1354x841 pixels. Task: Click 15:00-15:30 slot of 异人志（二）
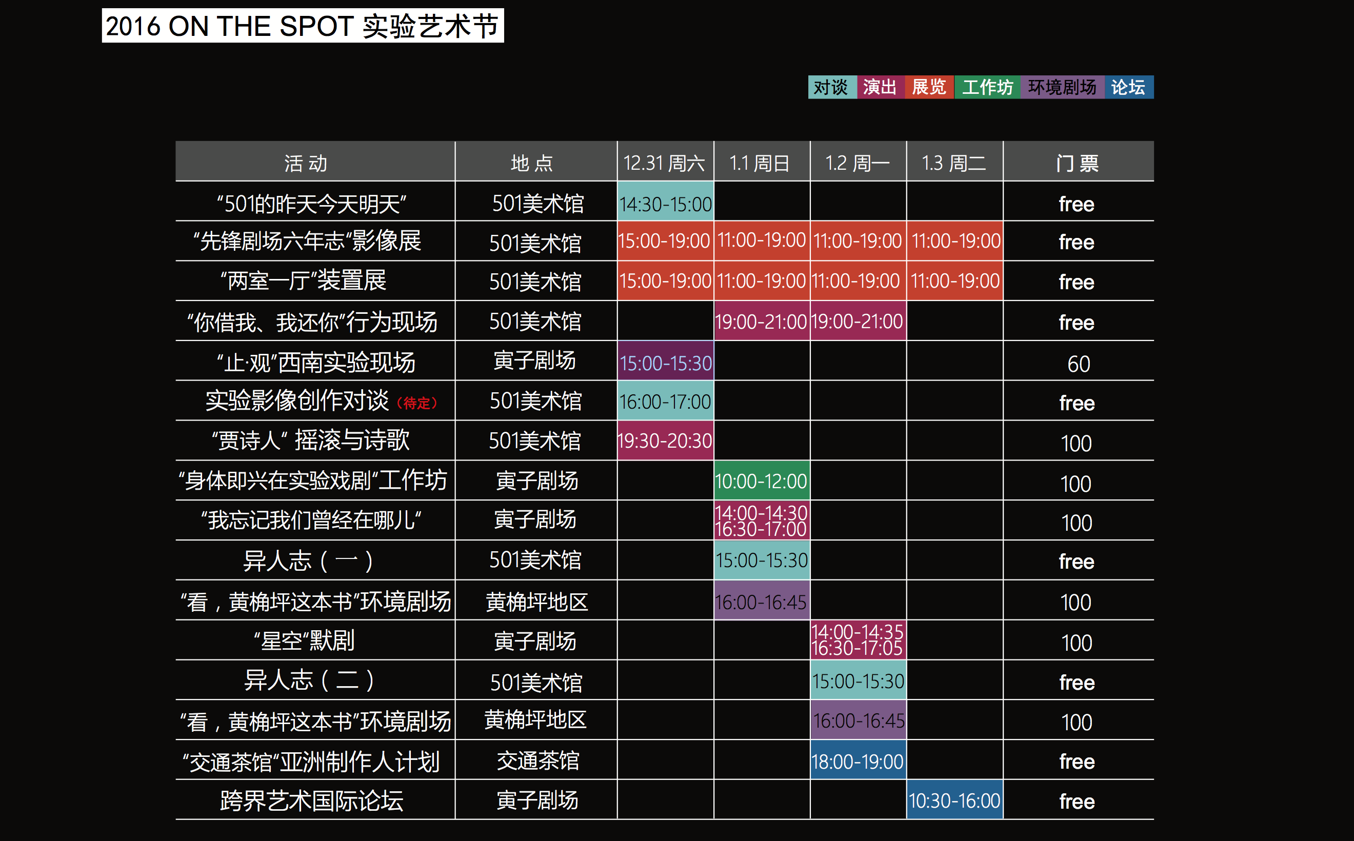(x=859, y=679)
